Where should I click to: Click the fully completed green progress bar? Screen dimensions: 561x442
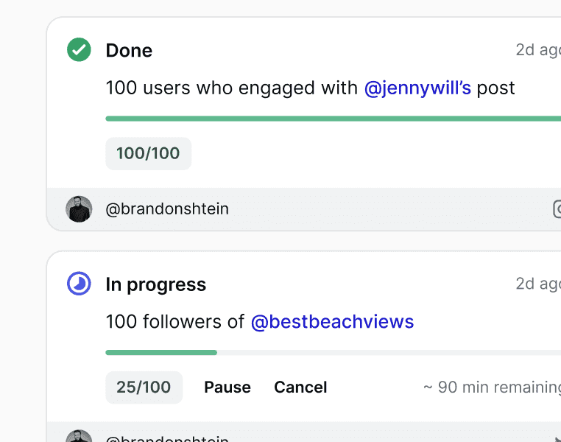(x=331, y=119)
